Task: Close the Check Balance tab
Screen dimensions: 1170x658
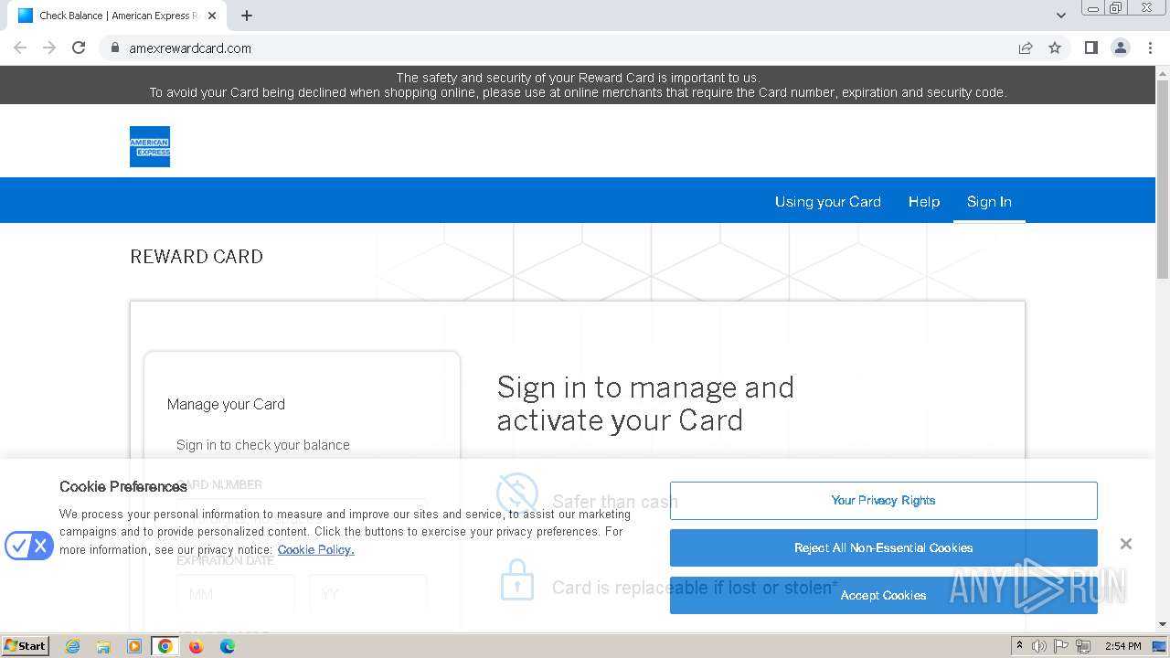Action: [x=212, y=16]
